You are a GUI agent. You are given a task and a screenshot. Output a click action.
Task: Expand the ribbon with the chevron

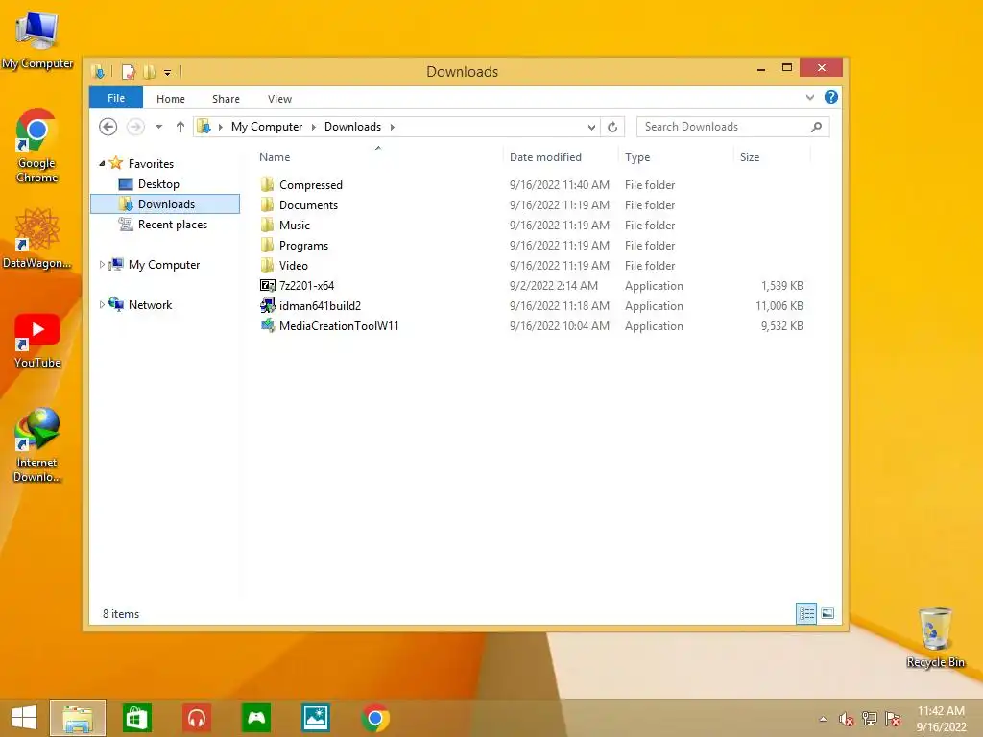[810, 98]
